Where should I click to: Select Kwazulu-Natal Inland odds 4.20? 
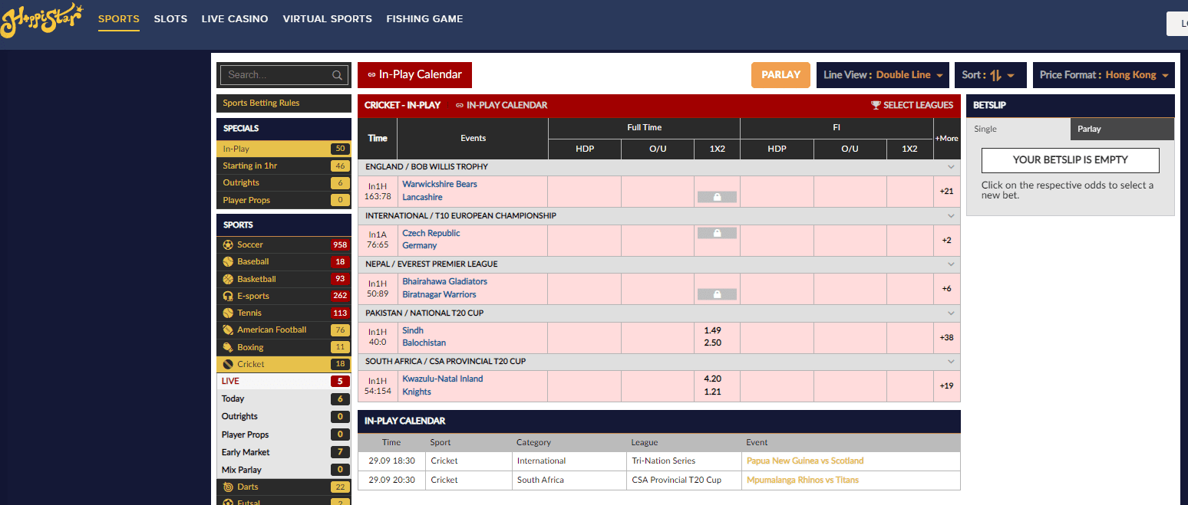pyautogui.click(x=712, y=379)
